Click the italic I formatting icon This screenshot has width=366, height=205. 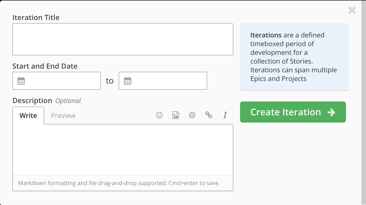coord(225,115)
